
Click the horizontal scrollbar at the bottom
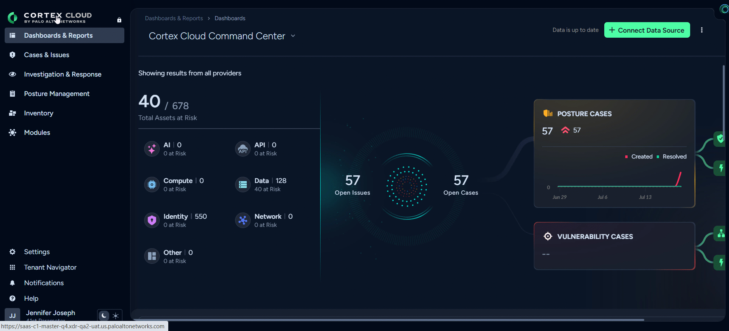pos(391,320)
